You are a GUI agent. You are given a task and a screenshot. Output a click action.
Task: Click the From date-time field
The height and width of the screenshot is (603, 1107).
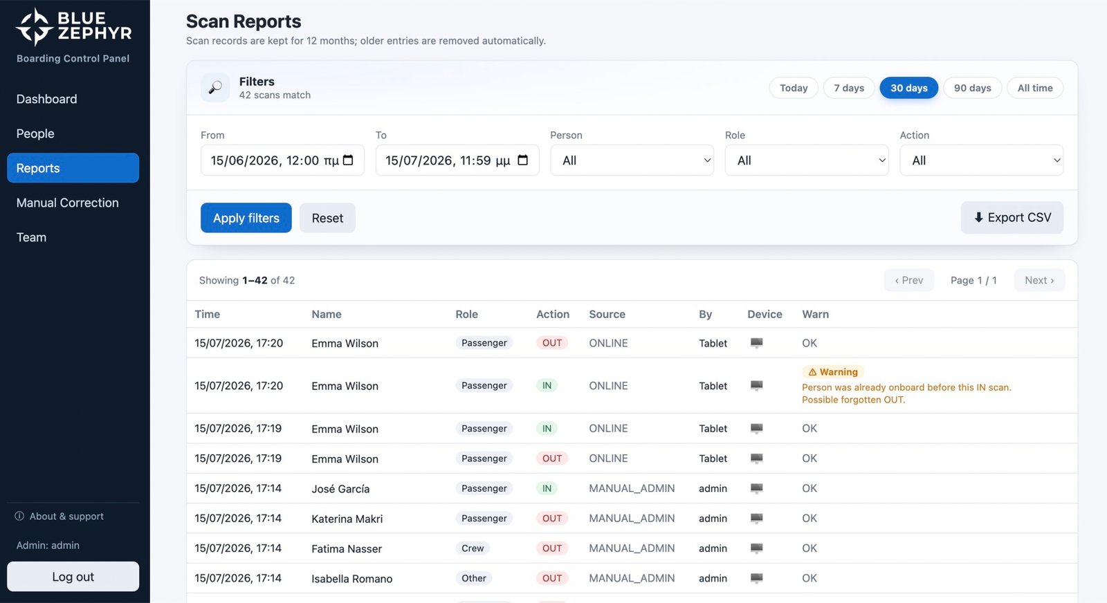[282, 160]
